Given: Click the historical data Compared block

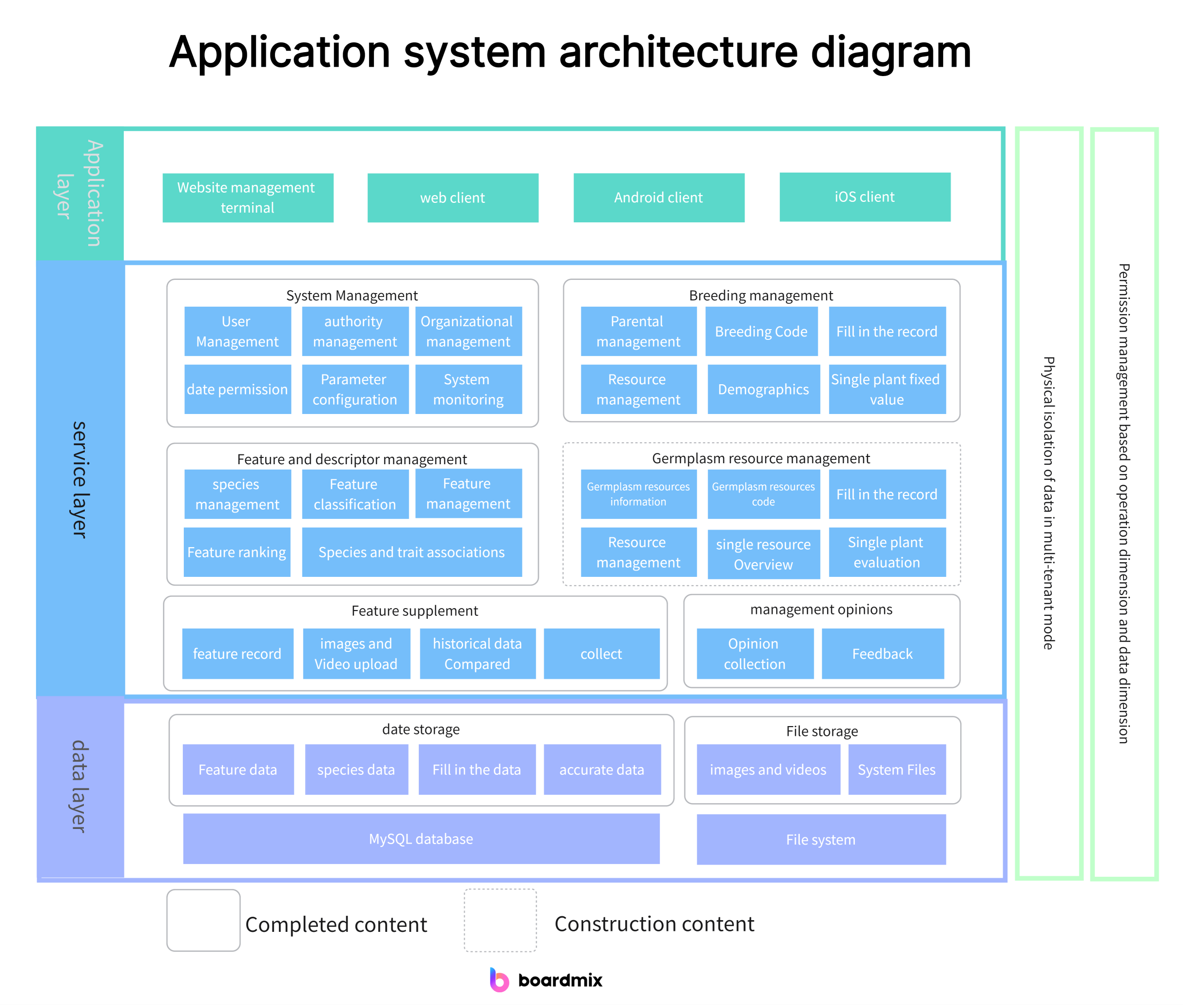Looking at the screenshot, I should coord(477,653).
